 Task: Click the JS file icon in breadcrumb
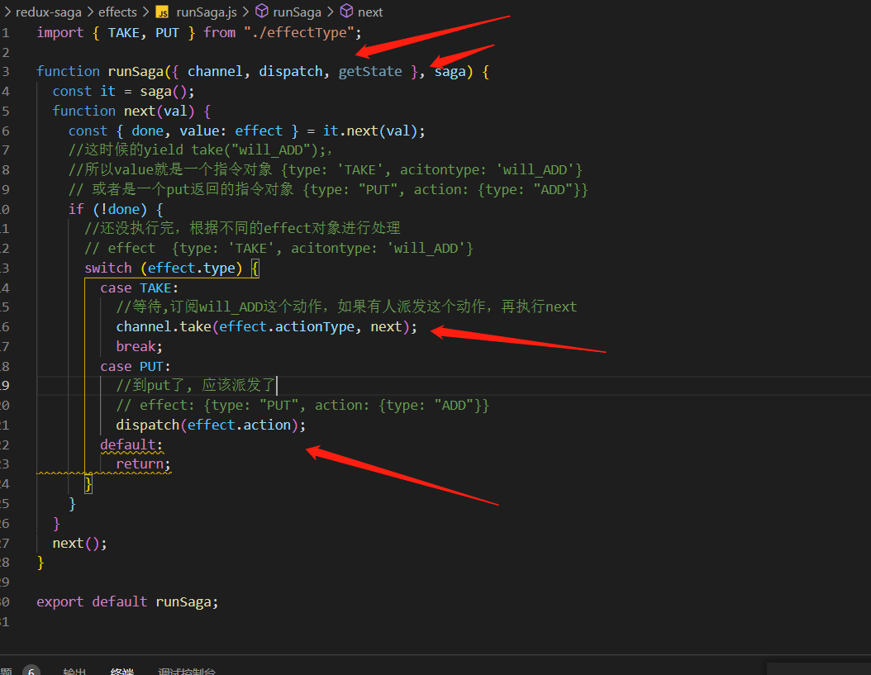(x=162, y=12)
